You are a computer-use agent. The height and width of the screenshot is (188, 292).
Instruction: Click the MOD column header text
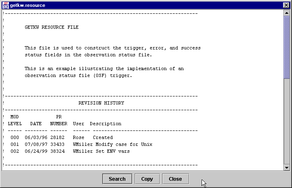click(x=15, y=117)
